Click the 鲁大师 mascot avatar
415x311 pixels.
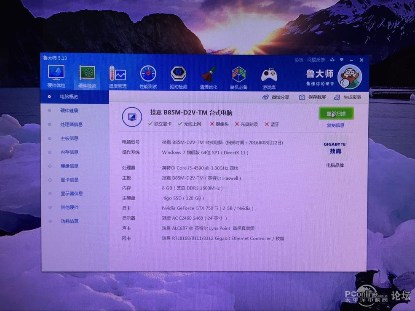350,77
